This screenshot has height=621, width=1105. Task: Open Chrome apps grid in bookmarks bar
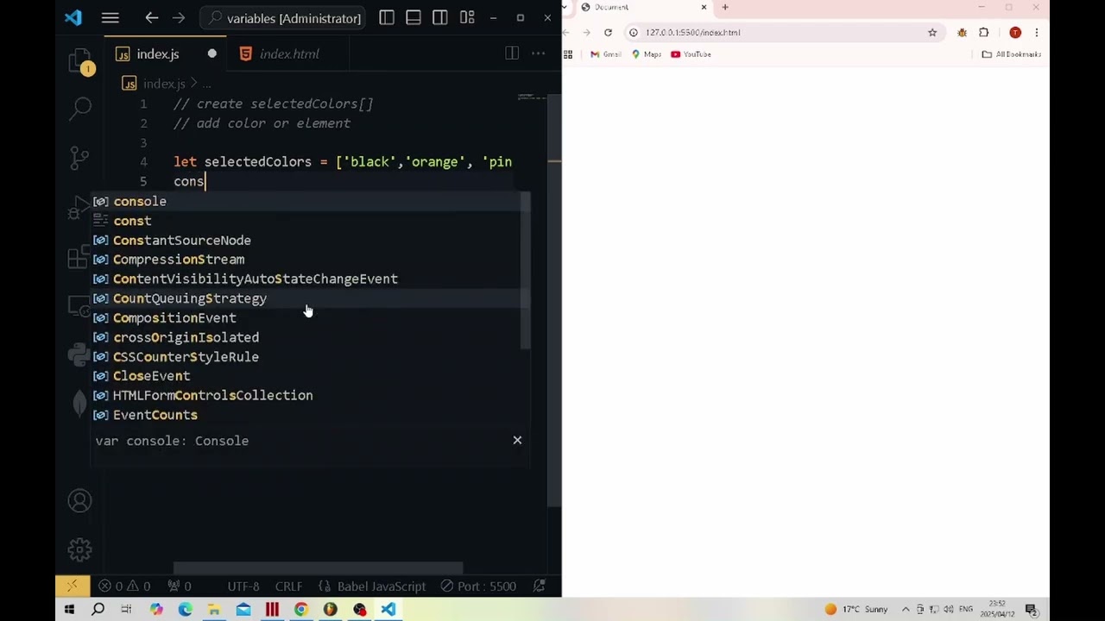pyautogui.click(x=568, y=54)
